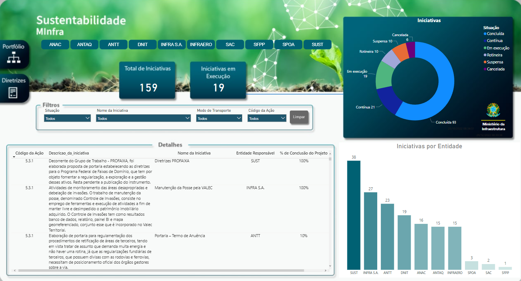Image resolution: width=521 pixels, height=281 pixels.
Task: Choose the SUST entity button
Action: click(317, 45)
